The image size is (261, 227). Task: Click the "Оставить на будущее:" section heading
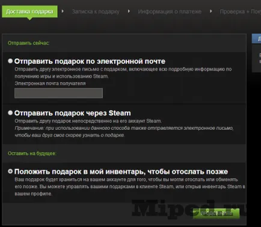click(32, 154)
